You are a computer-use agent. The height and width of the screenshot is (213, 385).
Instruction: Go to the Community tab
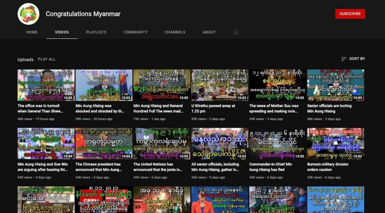click(x=136, y=32)
